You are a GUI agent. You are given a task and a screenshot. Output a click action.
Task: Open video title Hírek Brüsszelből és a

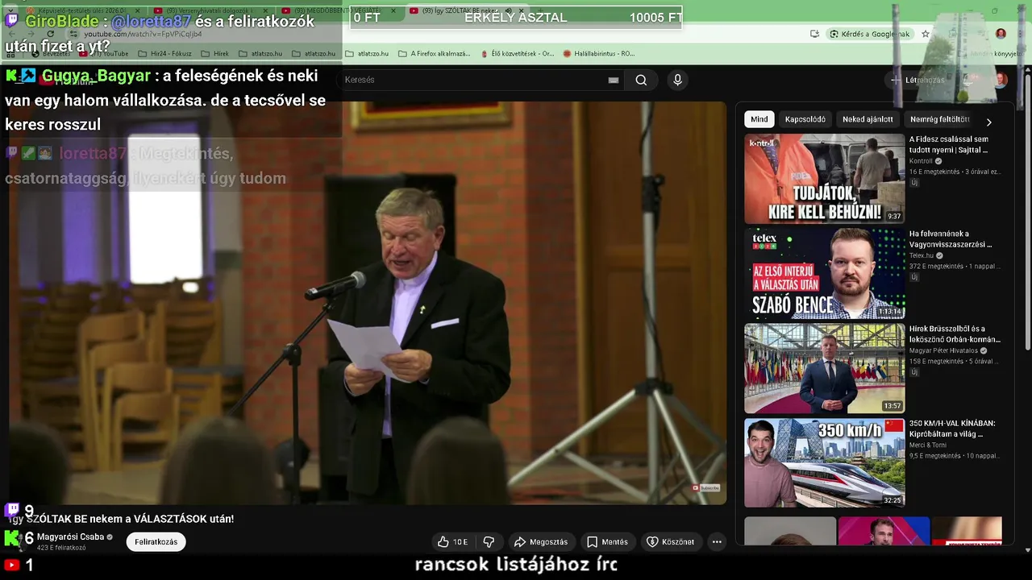[x=955, y=333]
